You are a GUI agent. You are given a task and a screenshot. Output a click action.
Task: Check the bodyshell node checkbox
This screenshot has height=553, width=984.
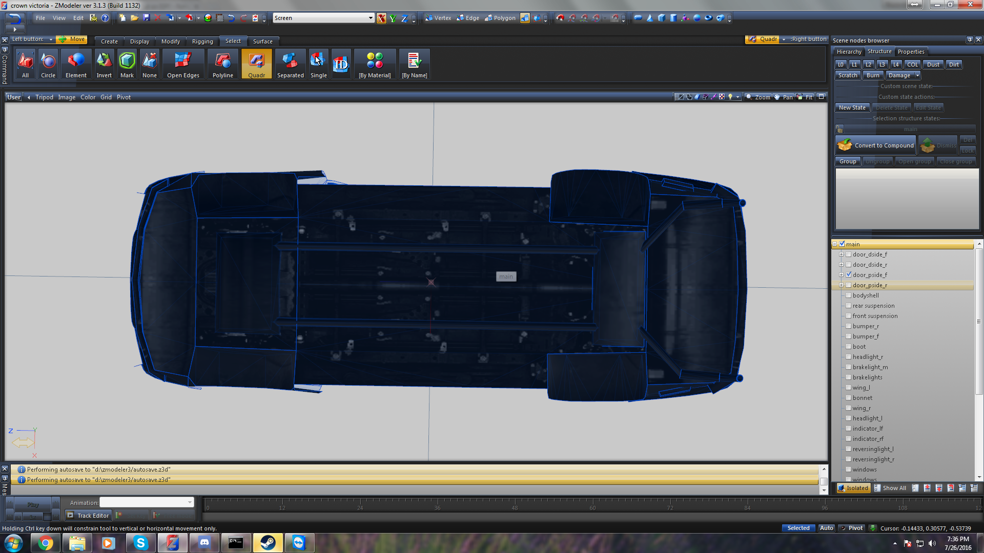click(x=849, y=295)
